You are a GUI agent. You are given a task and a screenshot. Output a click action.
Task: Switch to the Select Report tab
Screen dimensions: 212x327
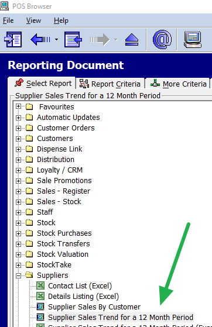(42, 84)
